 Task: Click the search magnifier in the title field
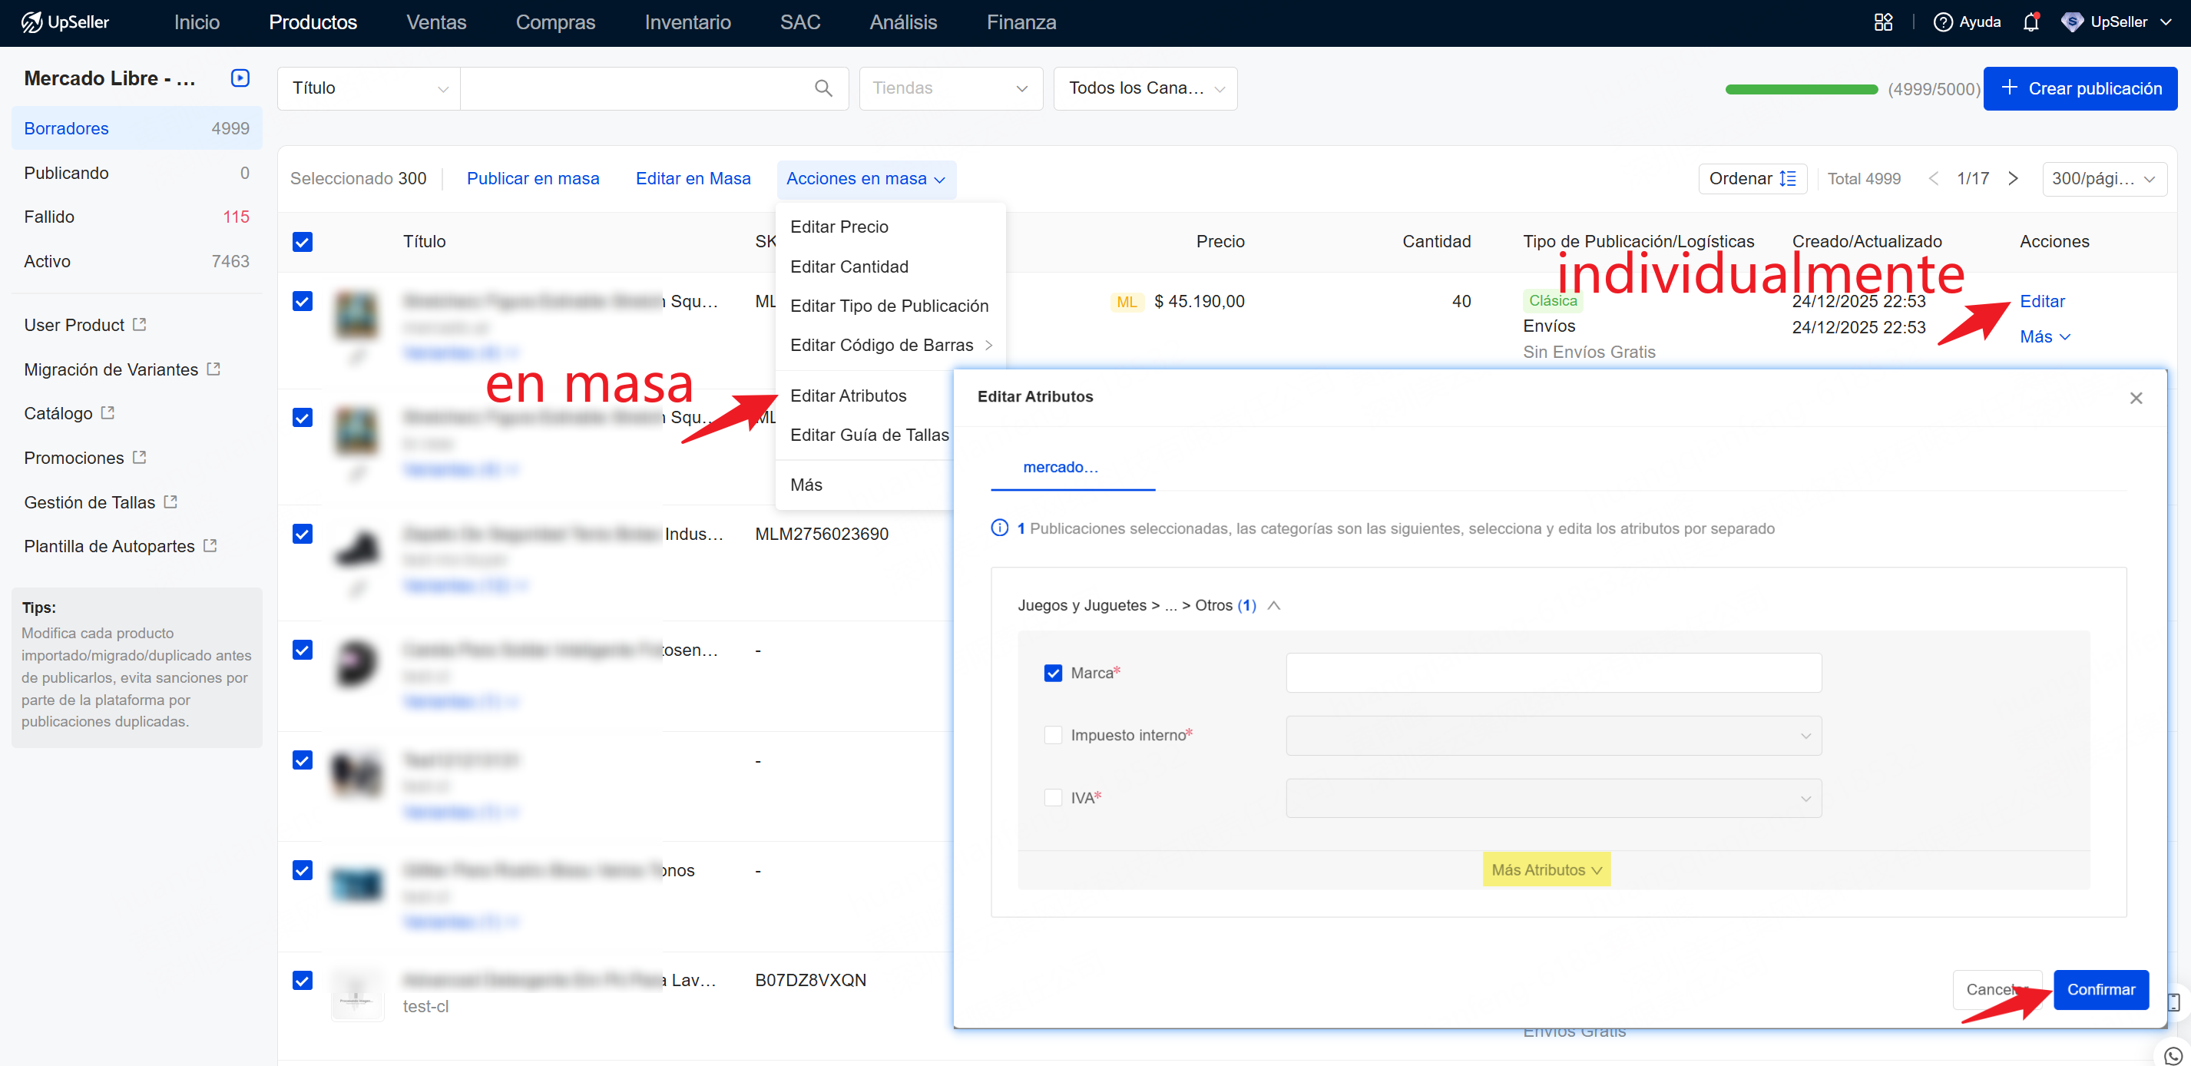822,88
